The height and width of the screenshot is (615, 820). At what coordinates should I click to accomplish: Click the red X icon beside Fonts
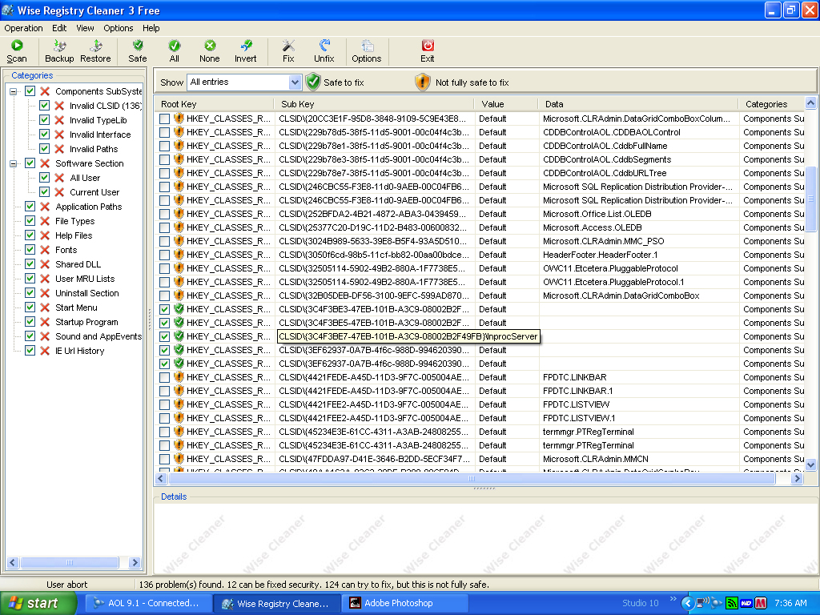click(x=45, y=250)
